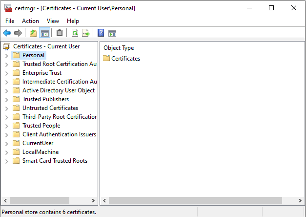
Task: Click the Personal folder icon
Action: tap(16, 55)
